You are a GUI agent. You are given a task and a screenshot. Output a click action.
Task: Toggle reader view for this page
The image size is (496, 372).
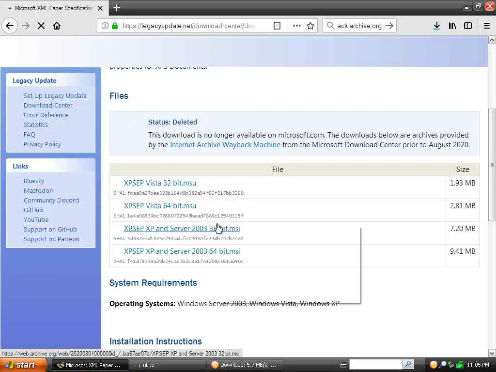(277, 26)
